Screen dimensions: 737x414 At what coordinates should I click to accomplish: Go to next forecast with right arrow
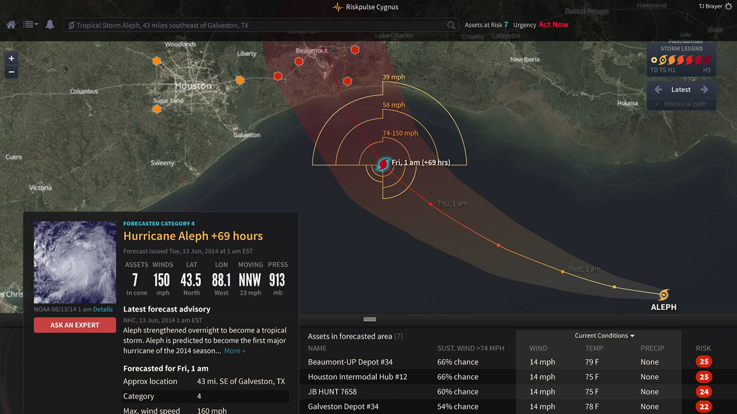pyautogui.click(x=704, y=89)
